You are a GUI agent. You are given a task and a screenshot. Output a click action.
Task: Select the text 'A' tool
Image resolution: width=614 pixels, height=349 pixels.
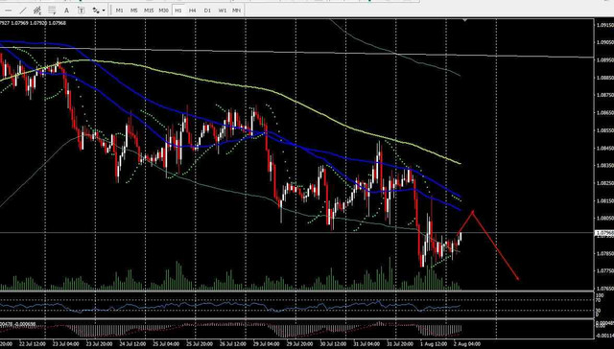click(66, 11)
